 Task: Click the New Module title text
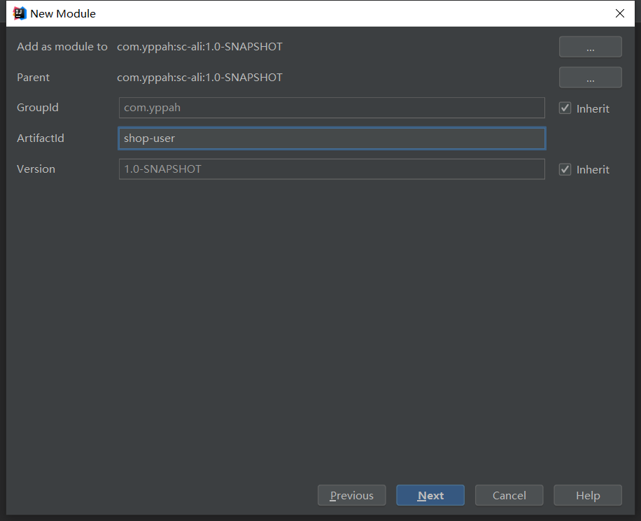pos(63,13)
